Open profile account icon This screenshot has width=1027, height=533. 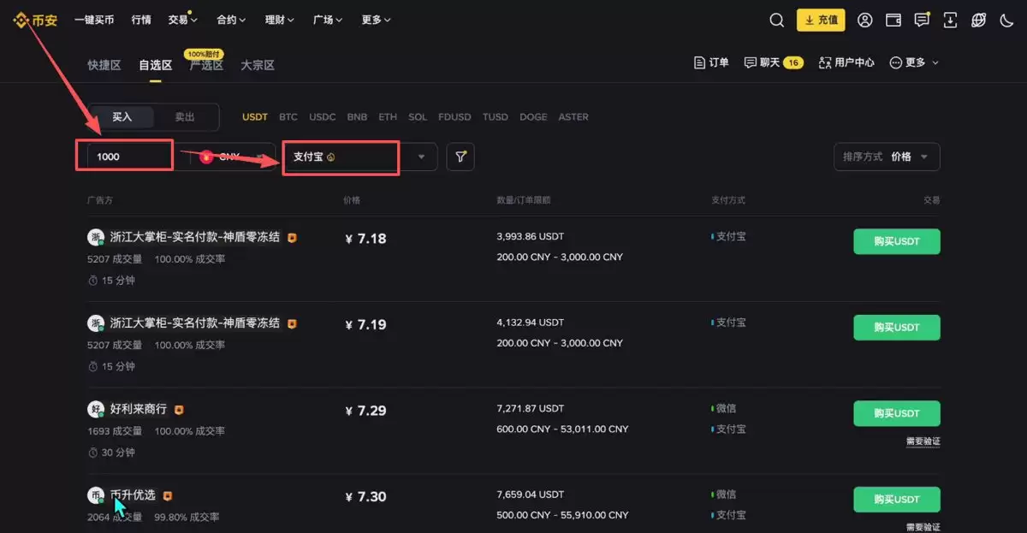click(864, 20)
